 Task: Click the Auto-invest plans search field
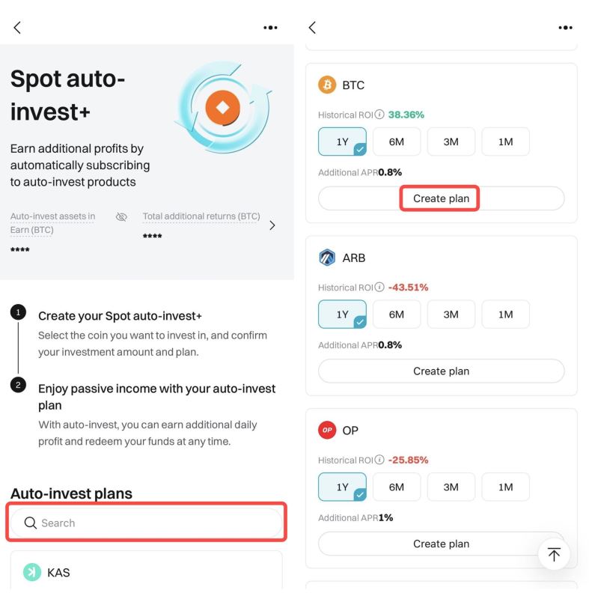click(x=146, y=523)
